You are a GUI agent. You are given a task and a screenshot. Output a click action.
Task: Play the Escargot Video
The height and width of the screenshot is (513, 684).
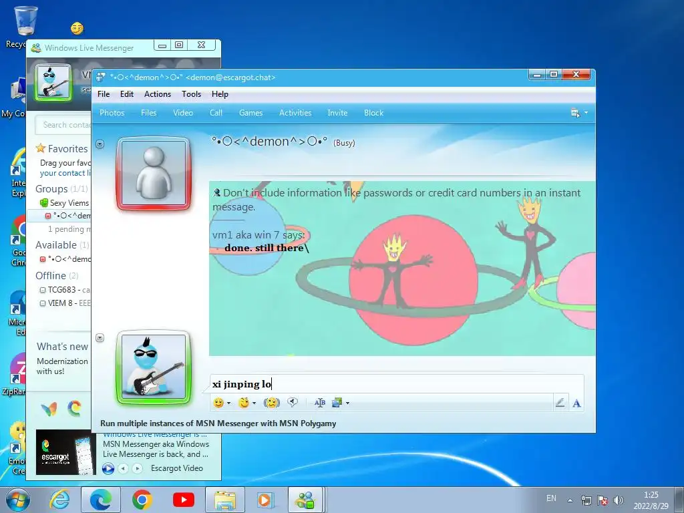tap(108, 468)
